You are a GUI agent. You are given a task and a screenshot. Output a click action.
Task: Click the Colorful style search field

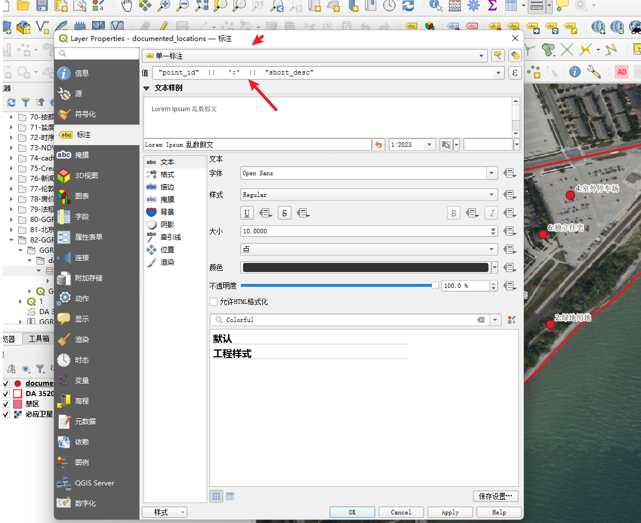click(350, 320)
